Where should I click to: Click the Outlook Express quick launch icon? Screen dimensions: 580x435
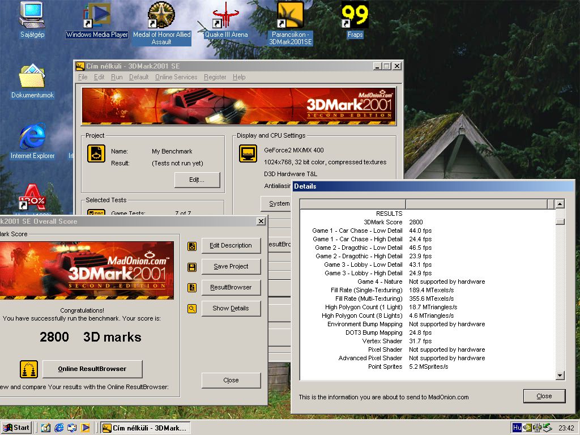(x=72, y=428)
